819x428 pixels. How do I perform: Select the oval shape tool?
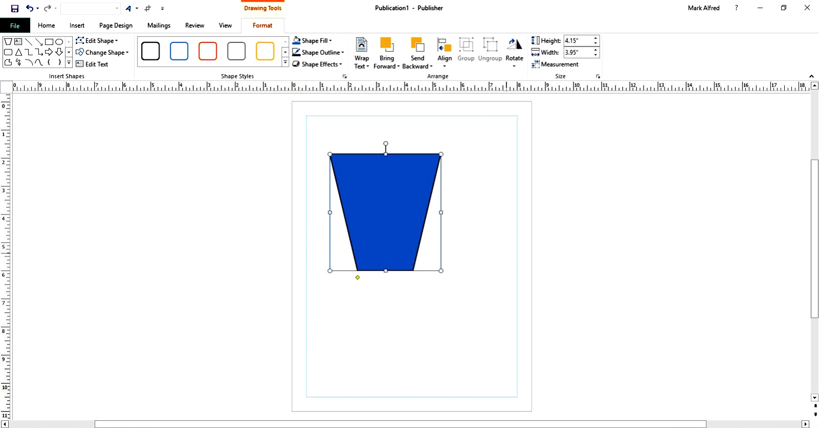[59, 42]
